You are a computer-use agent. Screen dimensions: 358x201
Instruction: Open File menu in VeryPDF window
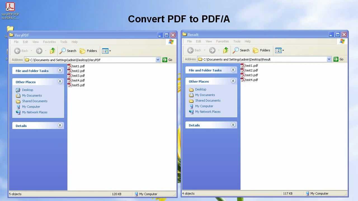pyautogui.click(x=16, y=42)
